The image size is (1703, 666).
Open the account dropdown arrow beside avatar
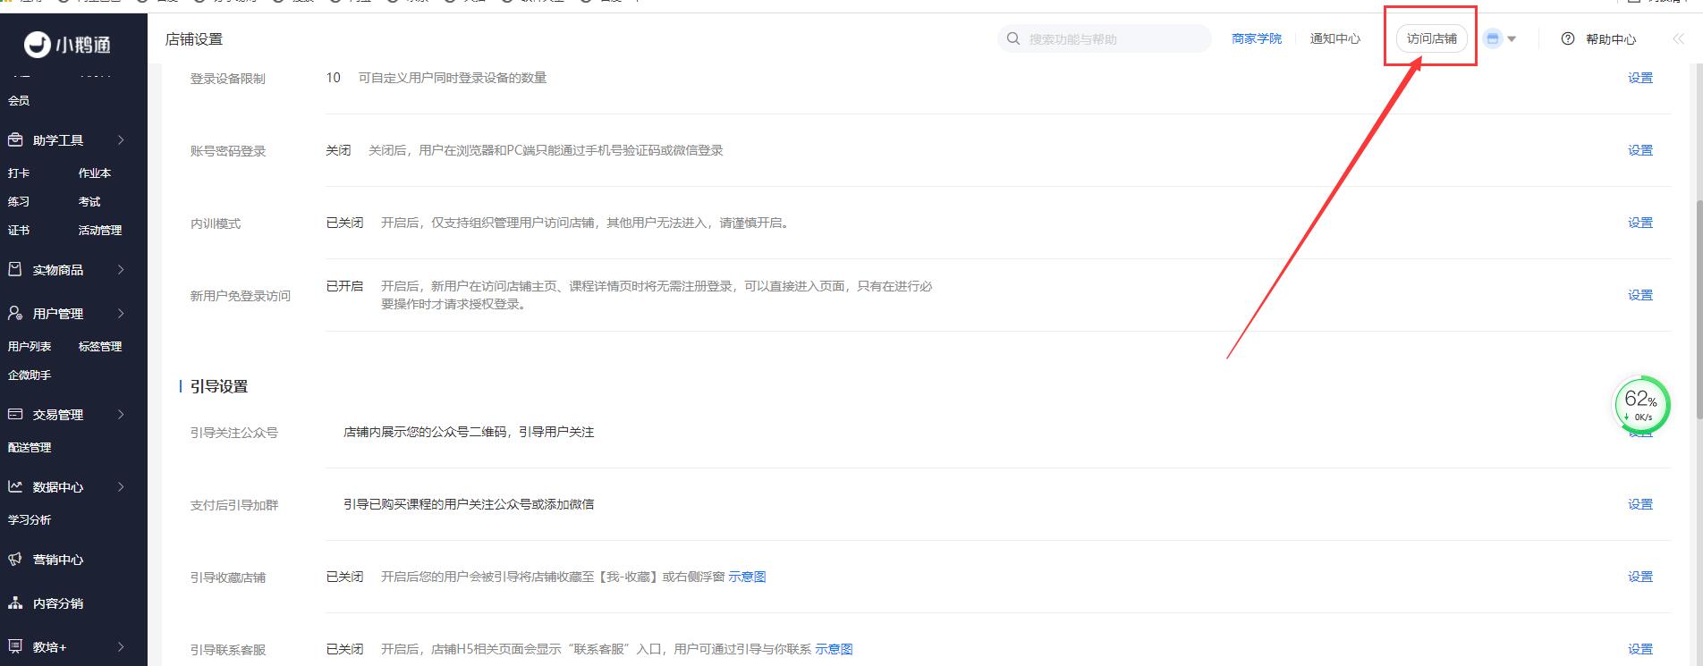click(x=1512, y=38)
